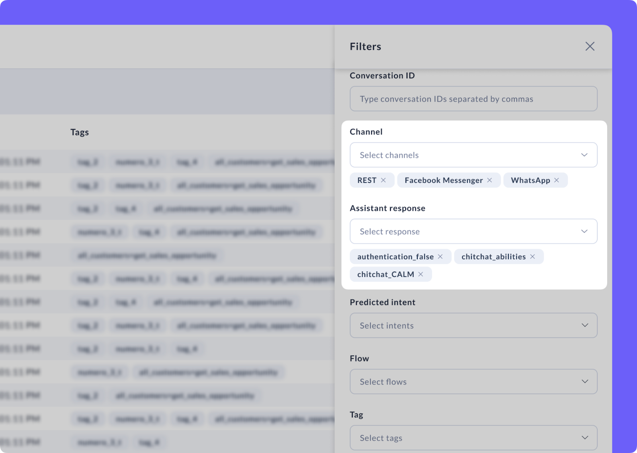Click the X to close the Filters panel
The height and width of the screenshot is (453, 637).
tap(590, 47)
